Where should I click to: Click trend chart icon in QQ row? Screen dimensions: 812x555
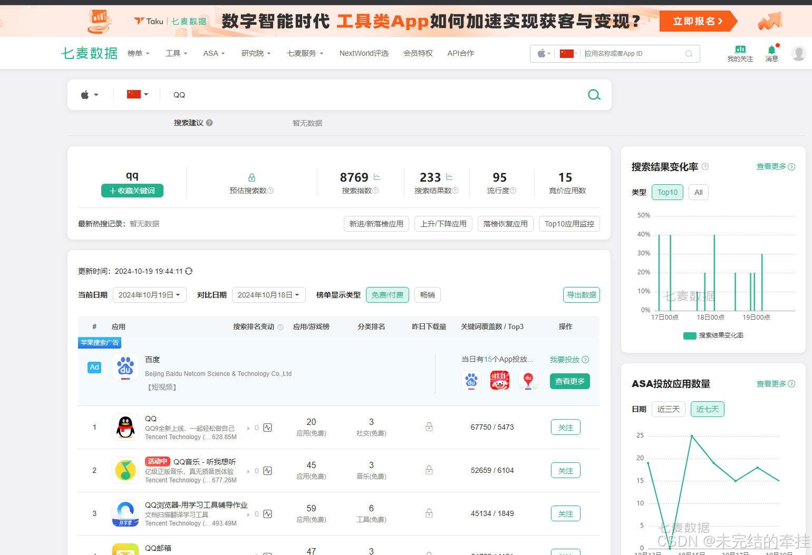267,428
